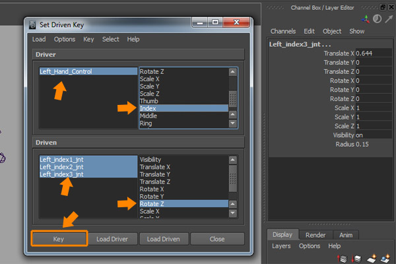The height and width of the screenshot is (264, 396).
Task: Click lower up arrow of driver attribute list
Action: (232, 115)
